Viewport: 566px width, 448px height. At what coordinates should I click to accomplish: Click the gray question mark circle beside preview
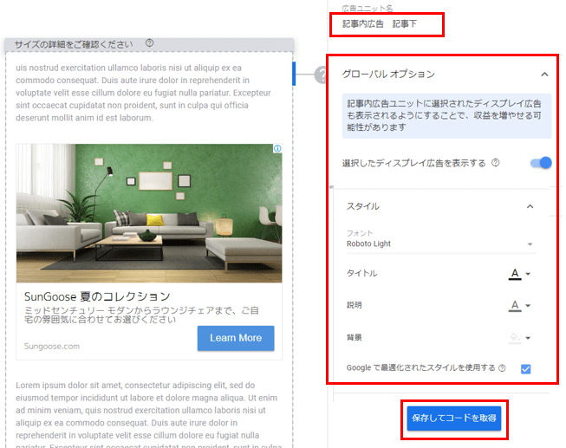coord(321,75)
